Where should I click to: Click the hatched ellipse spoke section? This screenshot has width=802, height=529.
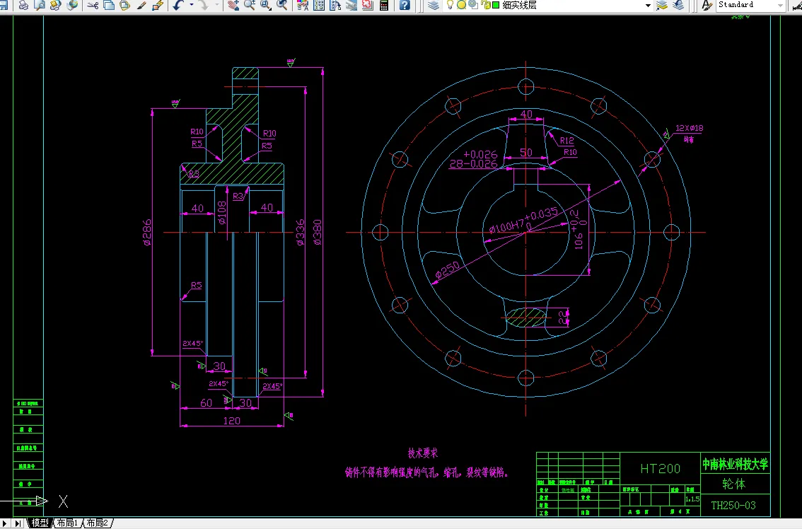coord(525,318)
